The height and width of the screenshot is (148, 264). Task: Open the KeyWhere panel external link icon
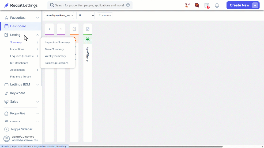(x=88, y=29)
